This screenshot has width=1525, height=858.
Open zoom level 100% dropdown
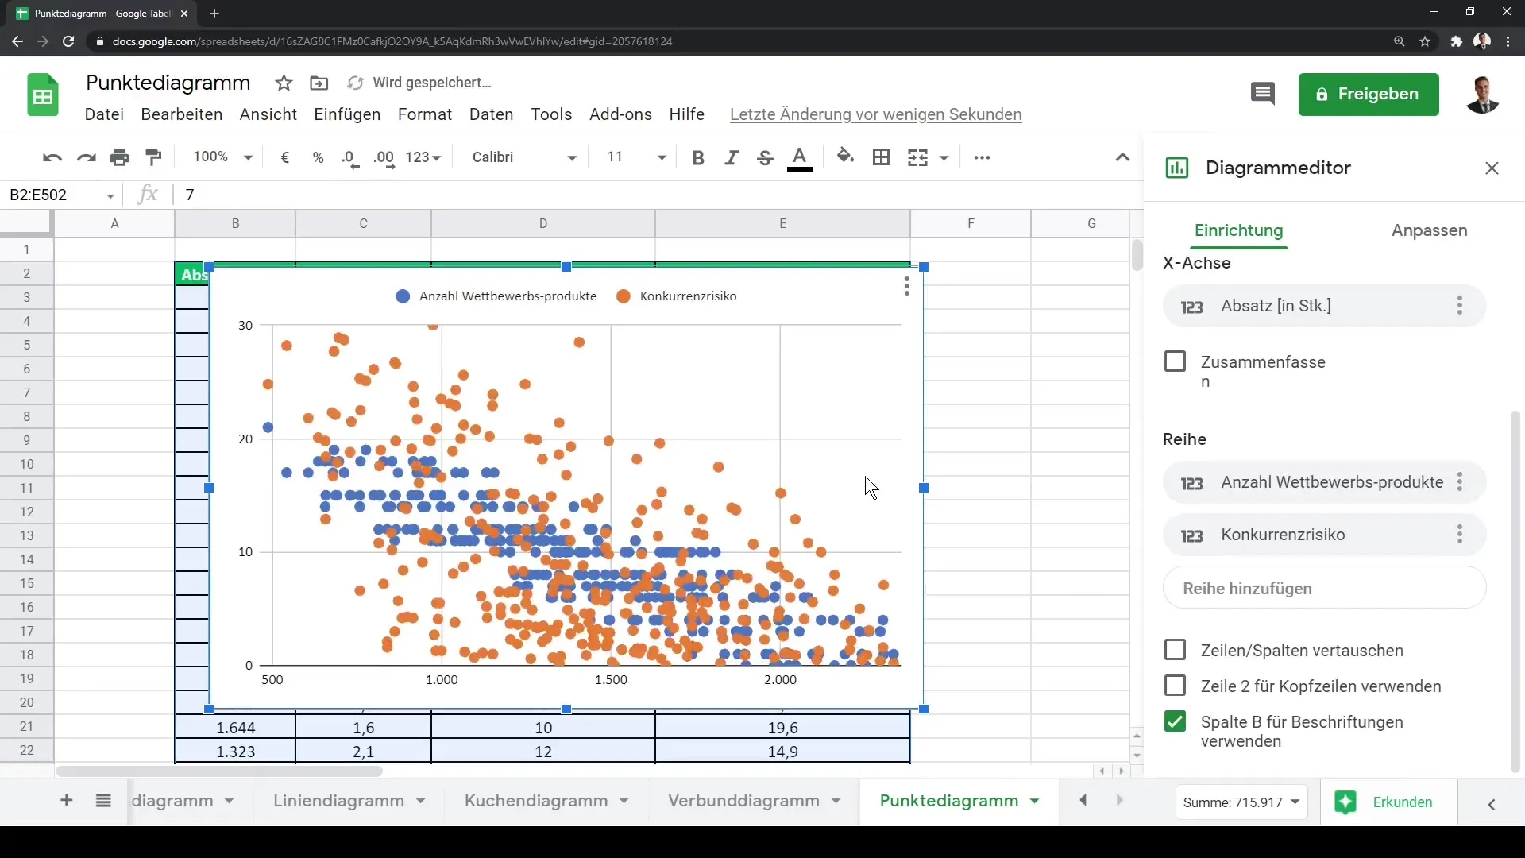pos(222,157)
